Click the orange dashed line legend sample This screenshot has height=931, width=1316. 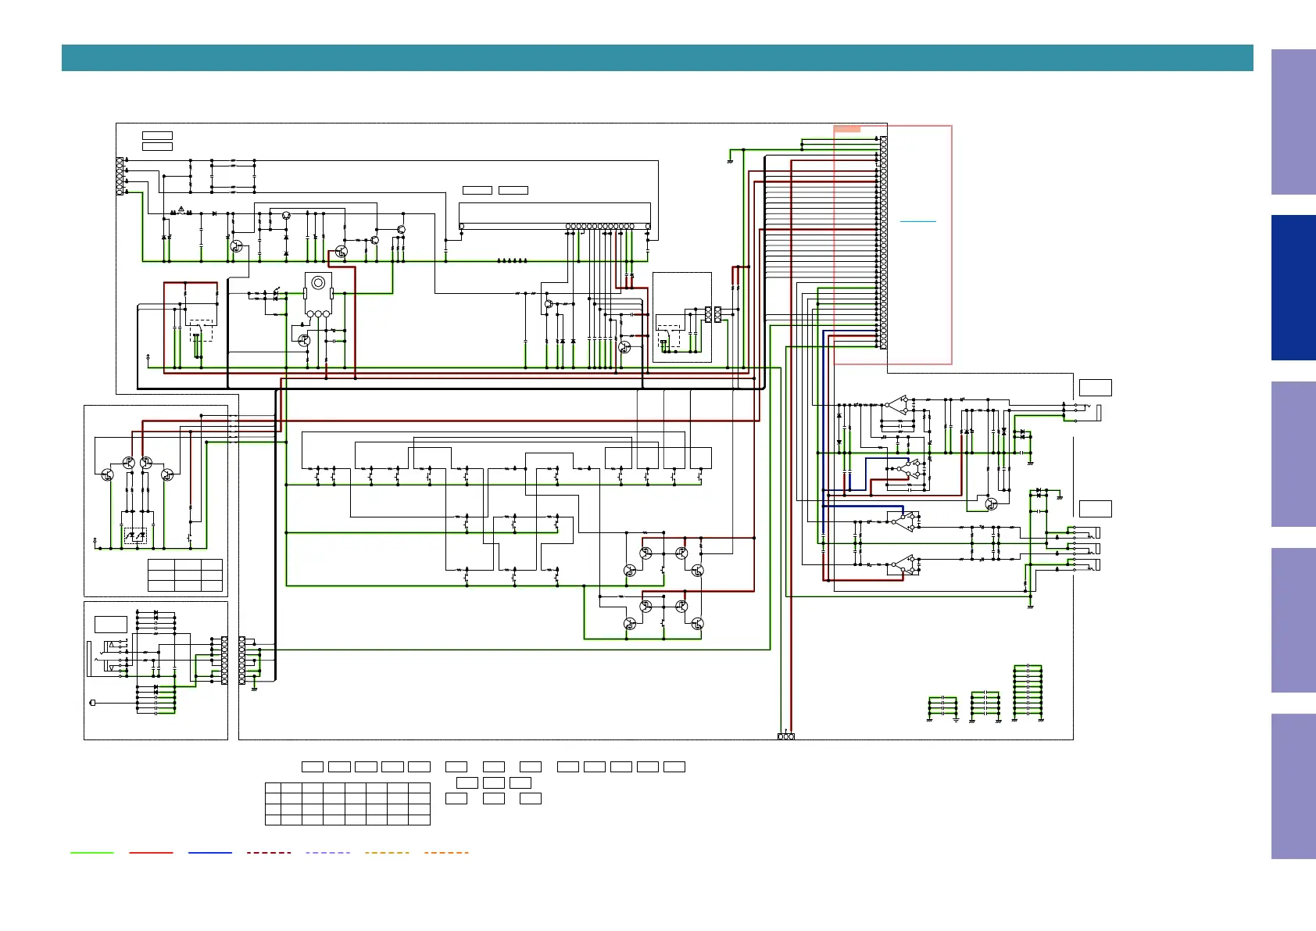pos(446,853)
